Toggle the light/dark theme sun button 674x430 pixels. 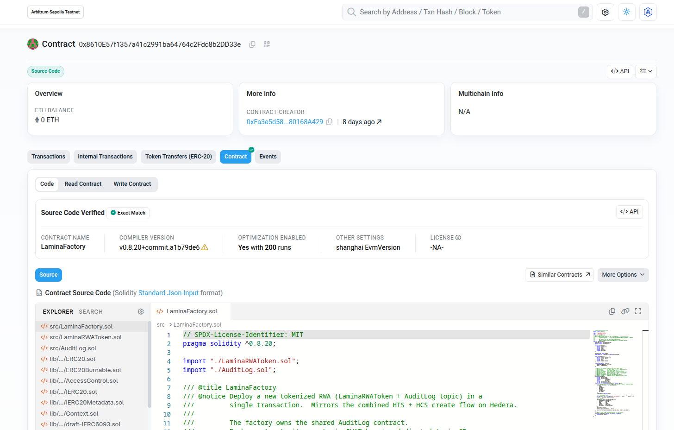click(x=627, y=12)
